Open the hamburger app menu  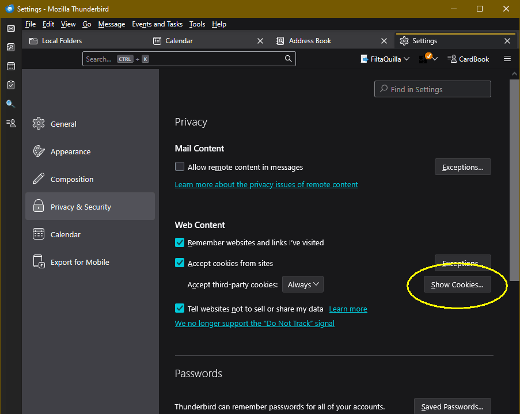[x=507, y=59]
